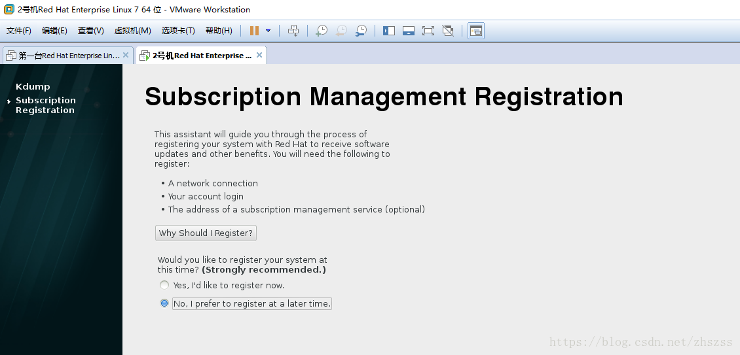Open the power options dropdown arrow
The height and width of the screenshot is (355, 740).
[268, 31]
